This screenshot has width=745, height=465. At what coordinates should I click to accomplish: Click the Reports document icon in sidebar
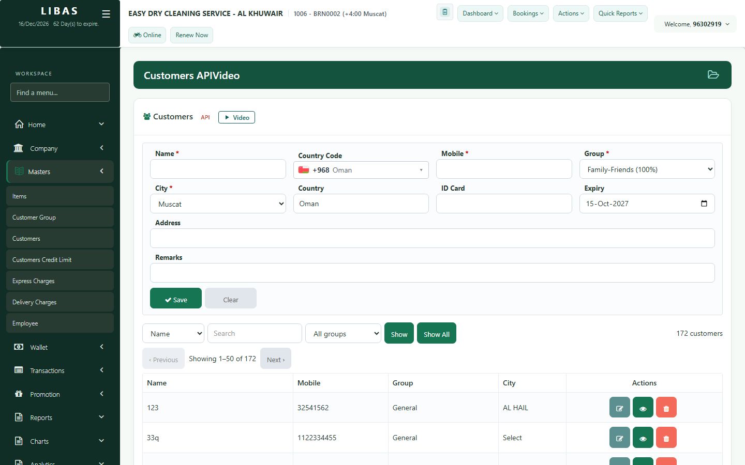pyautogui.click(x=19, y=417)
